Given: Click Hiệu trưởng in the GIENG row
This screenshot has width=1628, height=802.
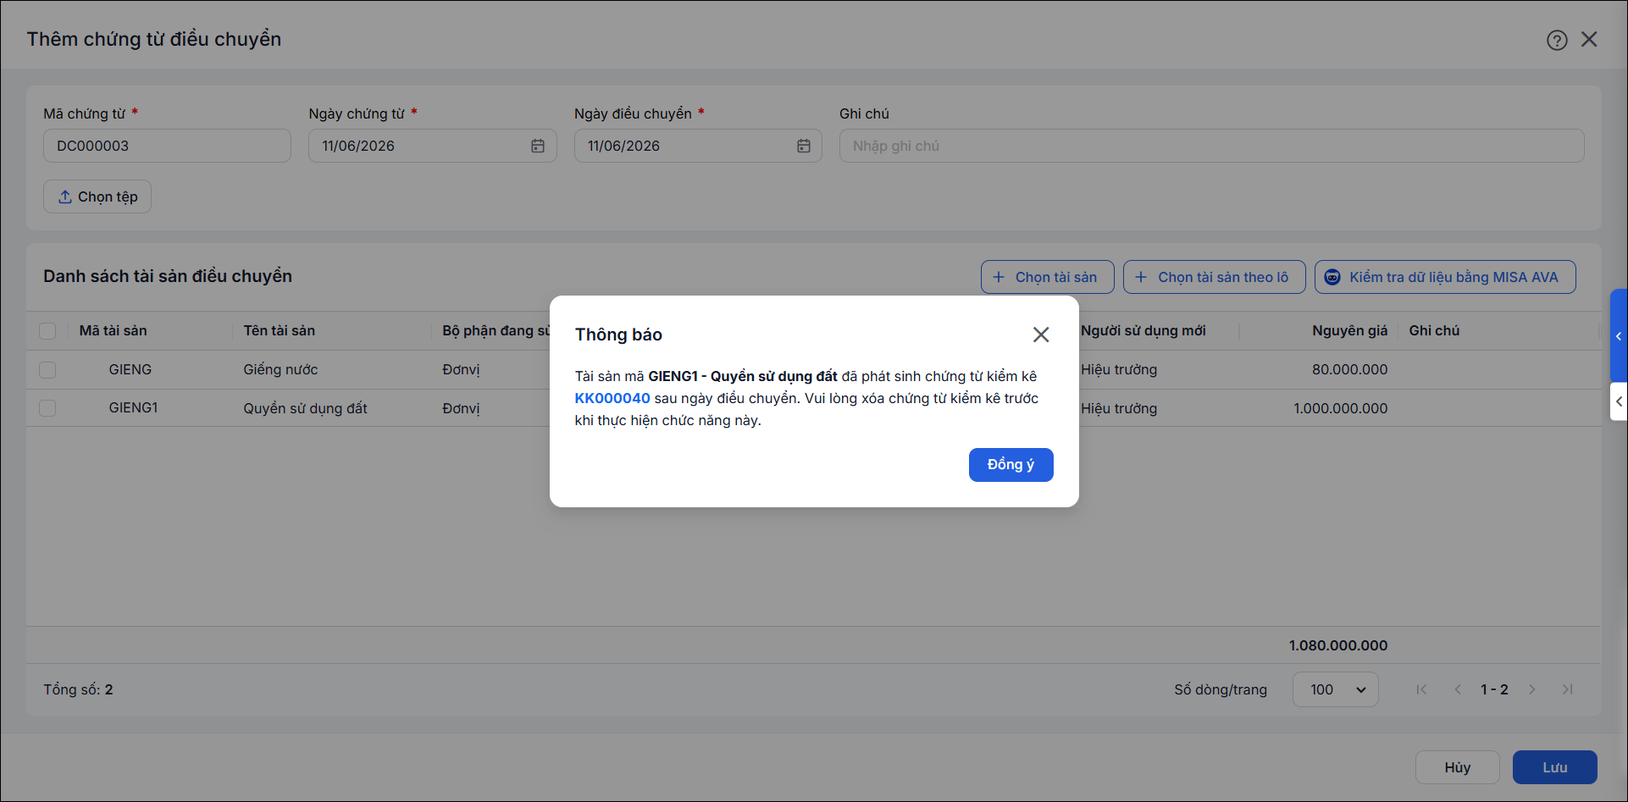Looking at the screenshot, I should click(x=1118, y=369).
